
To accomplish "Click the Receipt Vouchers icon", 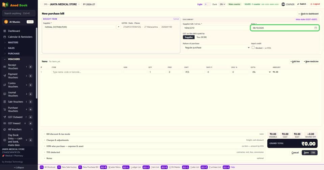I will click(x=4, y=67).
